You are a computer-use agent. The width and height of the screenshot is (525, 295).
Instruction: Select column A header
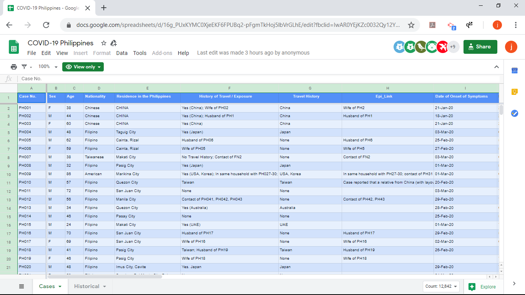pyautogui.click(x=32, y=88)
